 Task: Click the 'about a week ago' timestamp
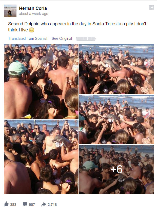tap(33, 14)
